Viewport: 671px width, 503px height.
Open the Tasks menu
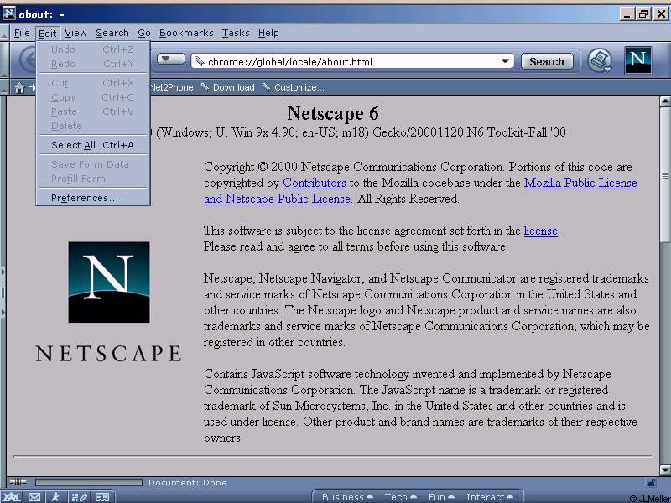(x=236, y=33)
